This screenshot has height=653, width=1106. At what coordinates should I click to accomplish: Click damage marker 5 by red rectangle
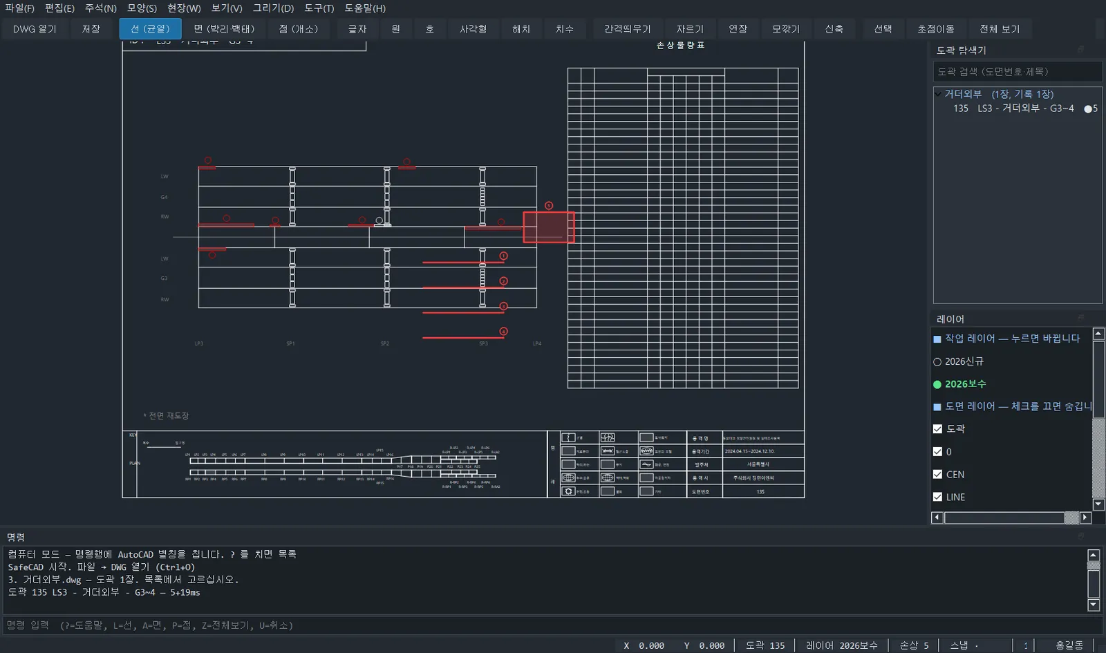549,206
